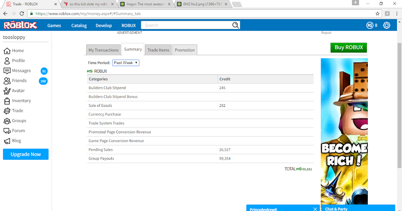The height and width of the screenshot is (211, 402).
Task: Open the Catalog menu in header
Action: point(79,25)
